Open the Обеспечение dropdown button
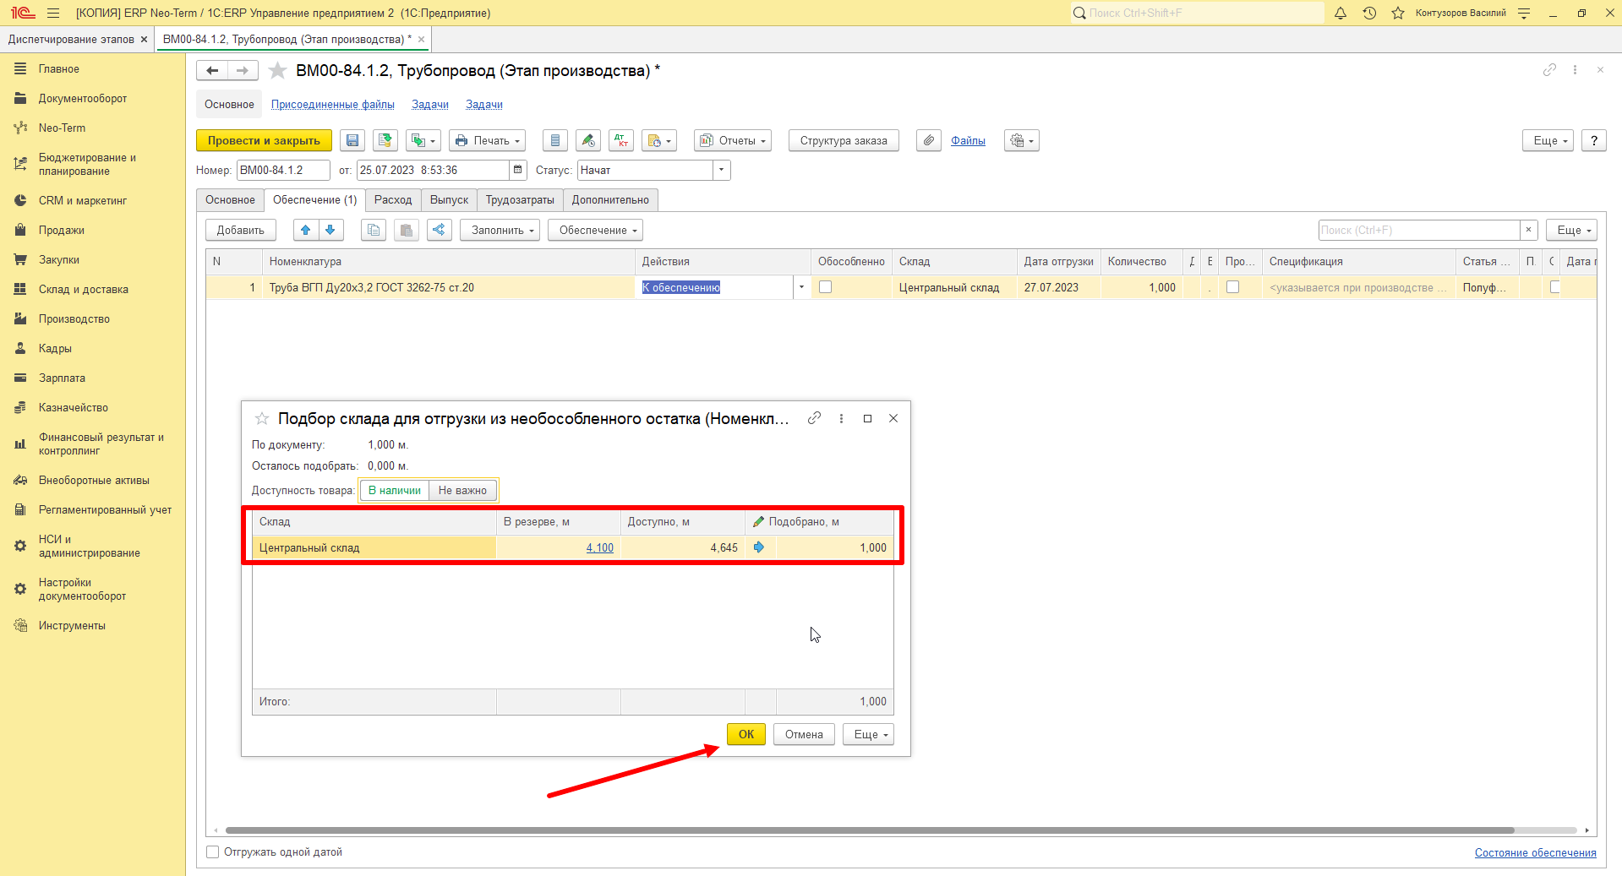Viewport: 1622px width, 876px height. [595, 230]
